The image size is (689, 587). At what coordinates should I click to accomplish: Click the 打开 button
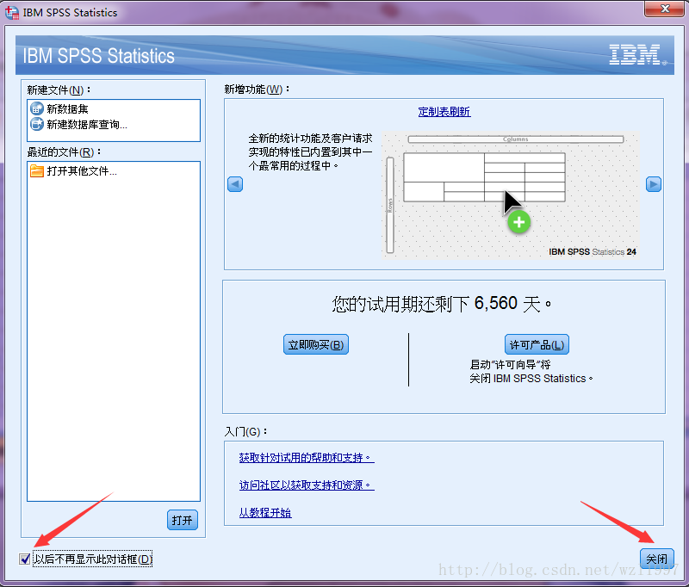point(183,520)
